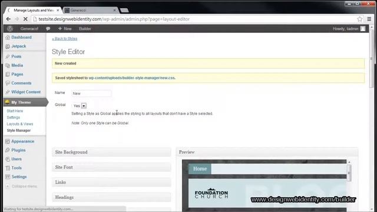Close the Generaco! browser tab
The width and height of the screenshot is (377, 212).
click(x=114, y=11)
